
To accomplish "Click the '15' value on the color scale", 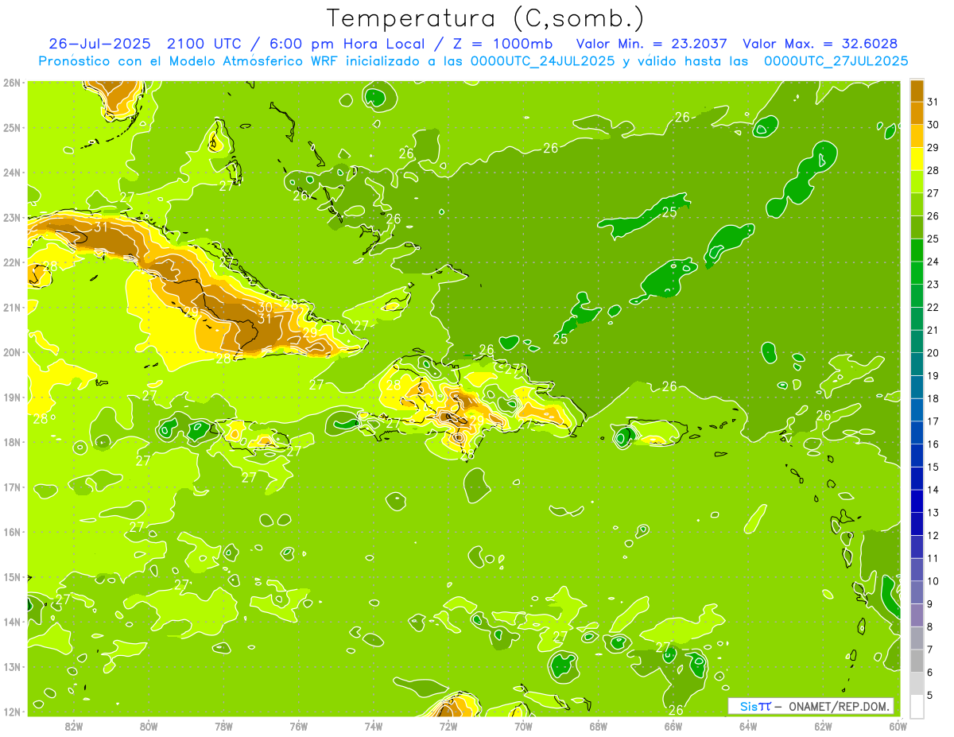I will point(933,467).
